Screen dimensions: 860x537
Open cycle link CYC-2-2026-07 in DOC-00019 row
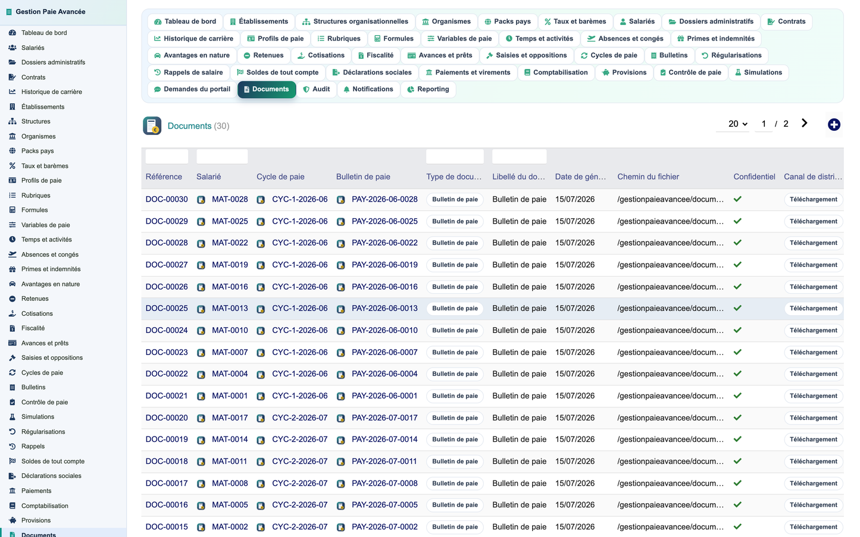pos(299,439)
